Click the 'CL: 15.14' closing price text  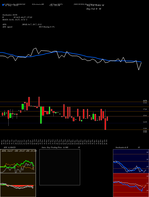point(55,5)
